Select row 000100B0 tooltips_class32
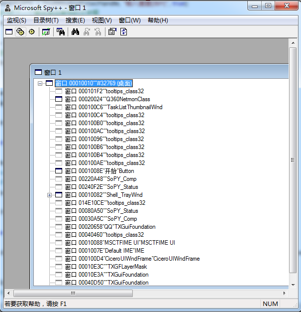 104,123
